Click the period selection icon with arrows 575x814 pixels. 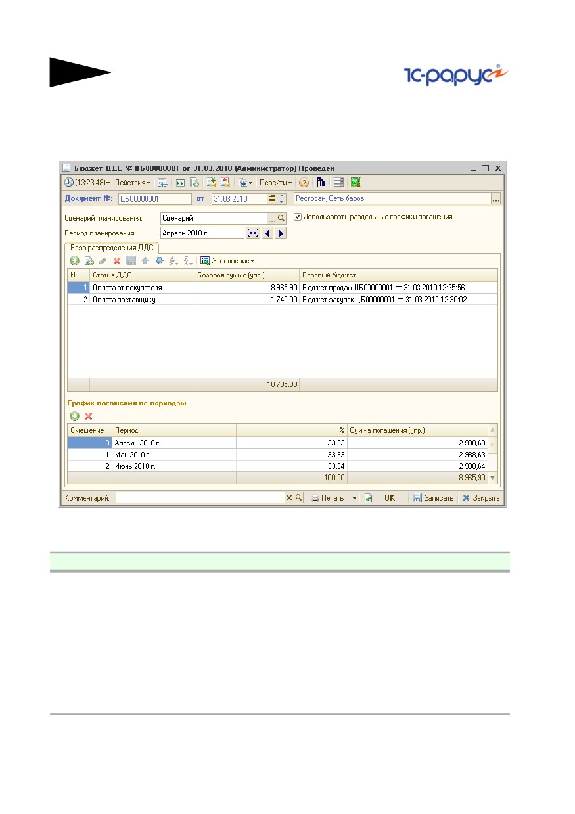(x=252, y=233)
